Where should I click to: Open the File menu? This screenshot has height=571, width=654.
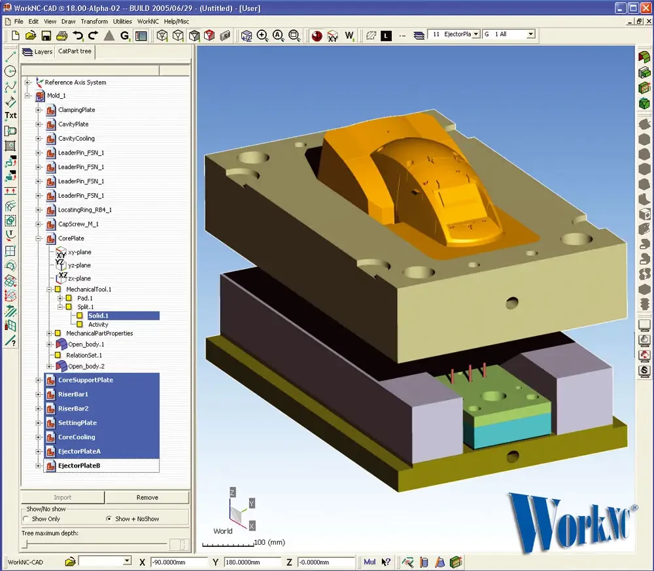click(x=19, y=22)
